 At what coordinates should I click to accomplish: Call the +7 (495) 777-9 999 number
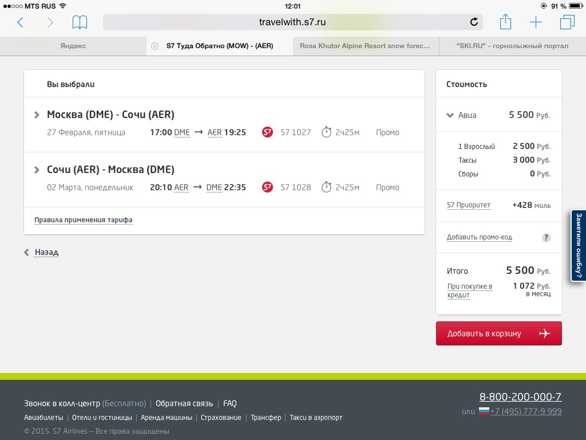coord(526,411)
